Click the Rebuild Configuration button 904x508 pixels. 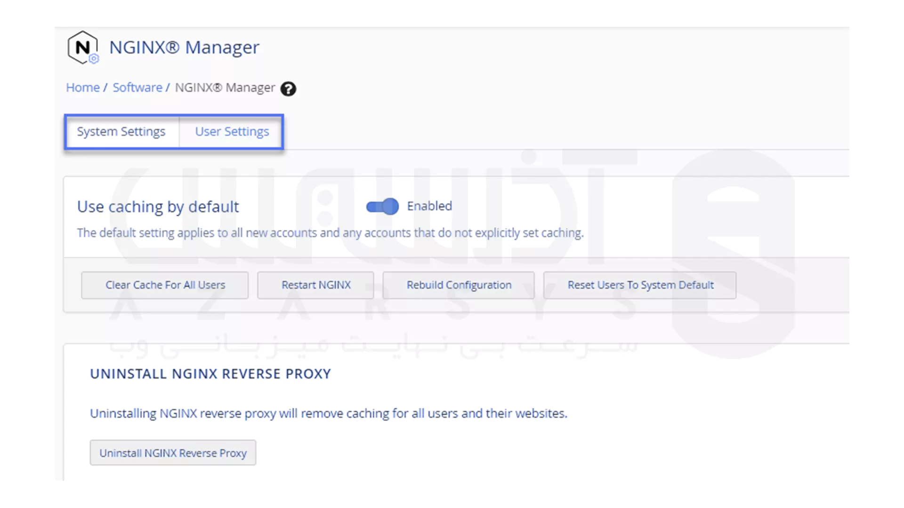(459, 285)
